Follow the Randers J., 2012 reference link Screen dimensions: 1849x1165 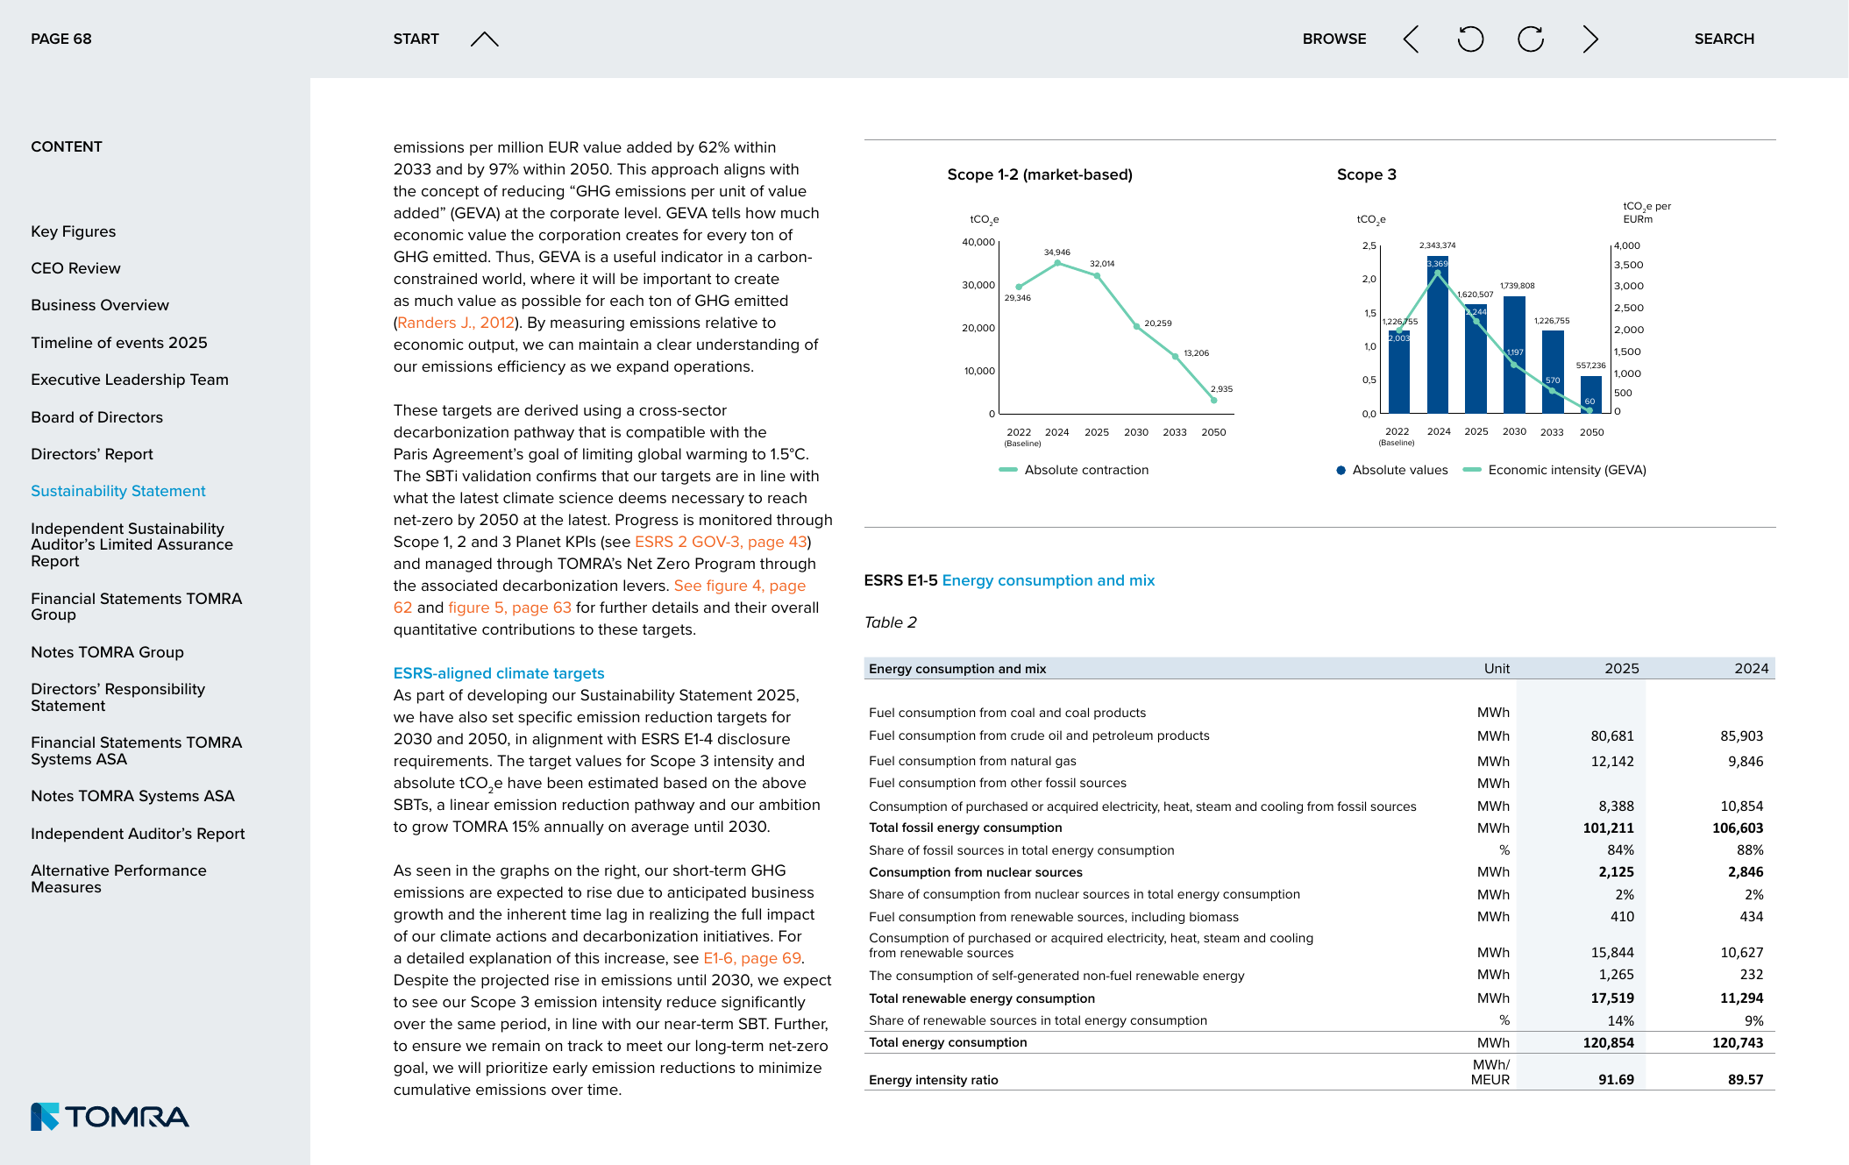click(456, 323)
